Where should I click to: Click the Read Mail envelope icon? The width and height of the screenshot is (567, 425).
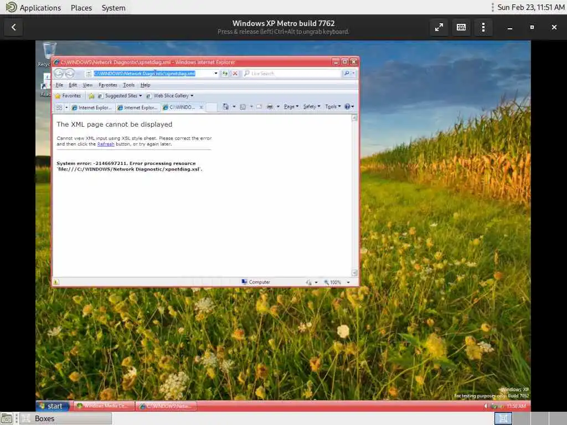[x=259, y=107]
